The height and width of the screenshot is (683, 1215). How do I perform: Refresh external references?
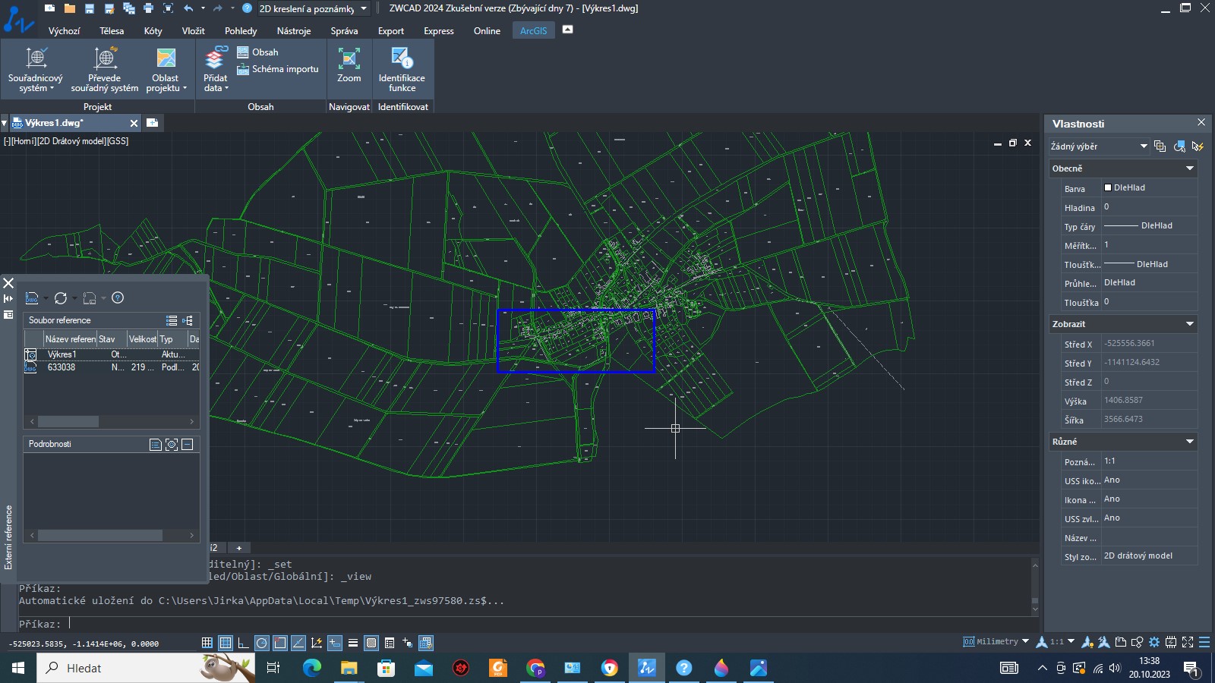[x=61, y=298]
